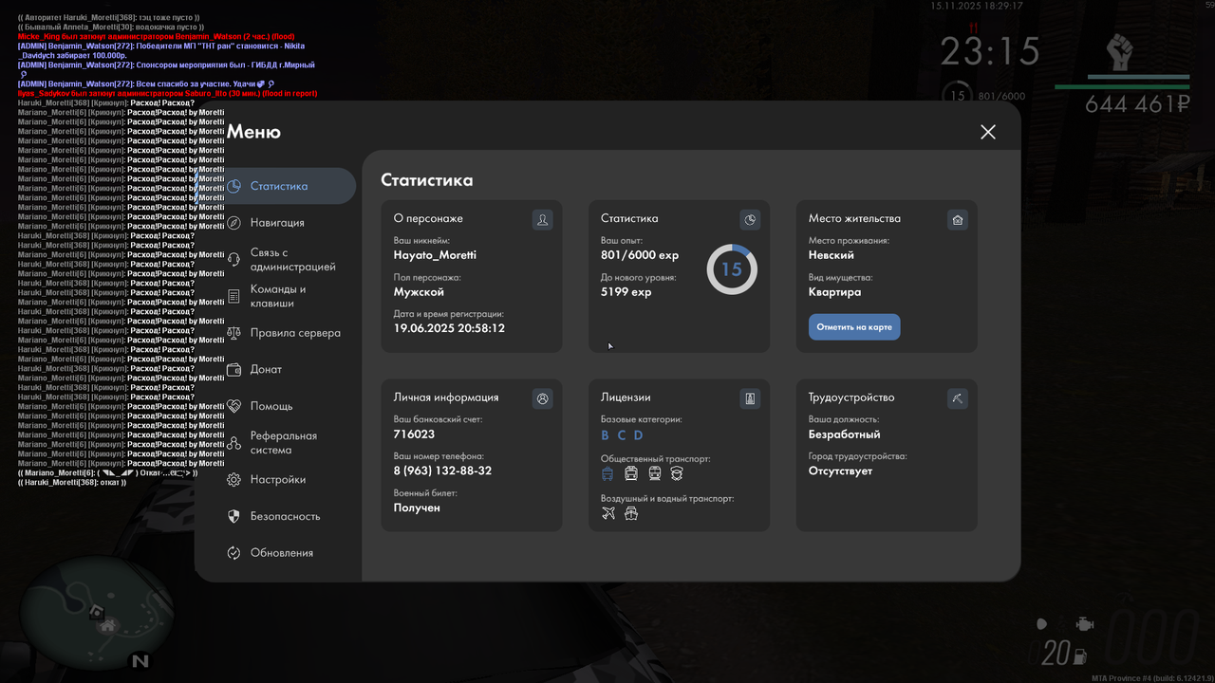The width and height of the screenshot is (1215, 683).
Task: Click the 23:15 game clock
Action: [990, 51]
